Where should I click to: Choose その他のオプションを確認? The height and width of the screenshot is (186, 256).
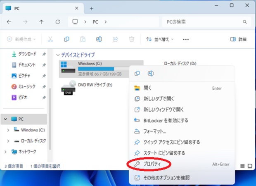[x=182, y=178]
